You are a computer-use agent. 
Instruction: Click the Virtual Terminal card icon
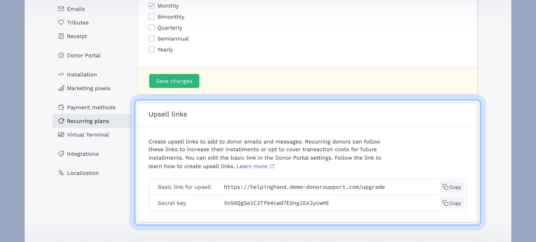point(61,135)
